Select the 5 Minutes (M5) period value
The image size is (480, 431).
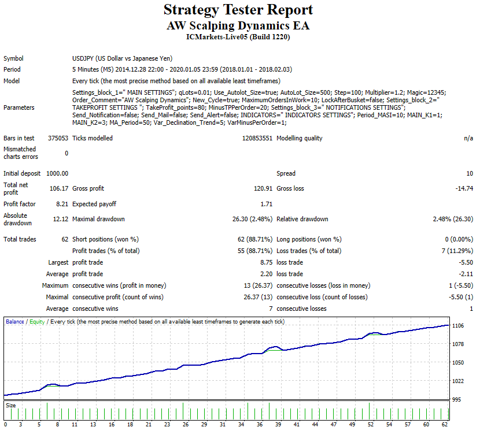(x=182, y=69)
